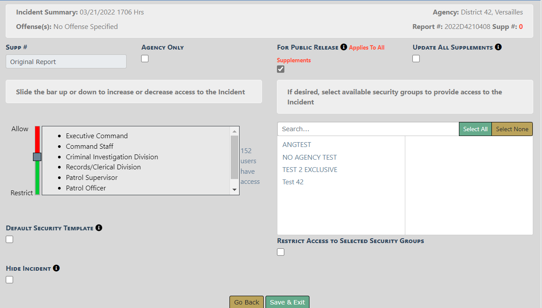Click info icon next to For Public Release
Screen dimensions: 542x308
344,47
